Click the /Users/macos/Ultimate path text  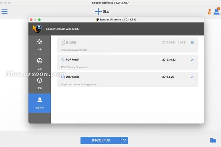coord(74,50)
